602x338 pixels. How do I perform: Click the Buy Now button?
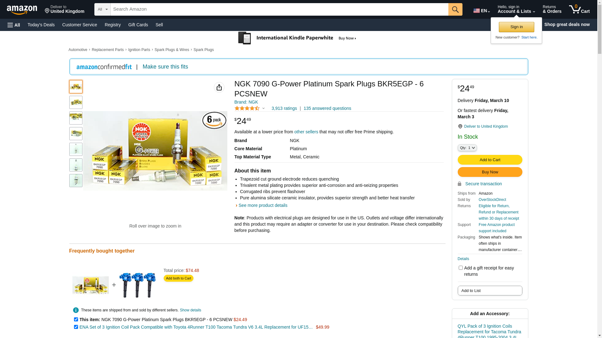pyautogui.click(x=490, y=172)
